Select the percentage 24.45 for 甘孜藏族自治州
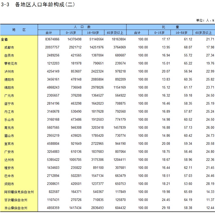Viewport: 215px width, 220px height. (166, 200)
